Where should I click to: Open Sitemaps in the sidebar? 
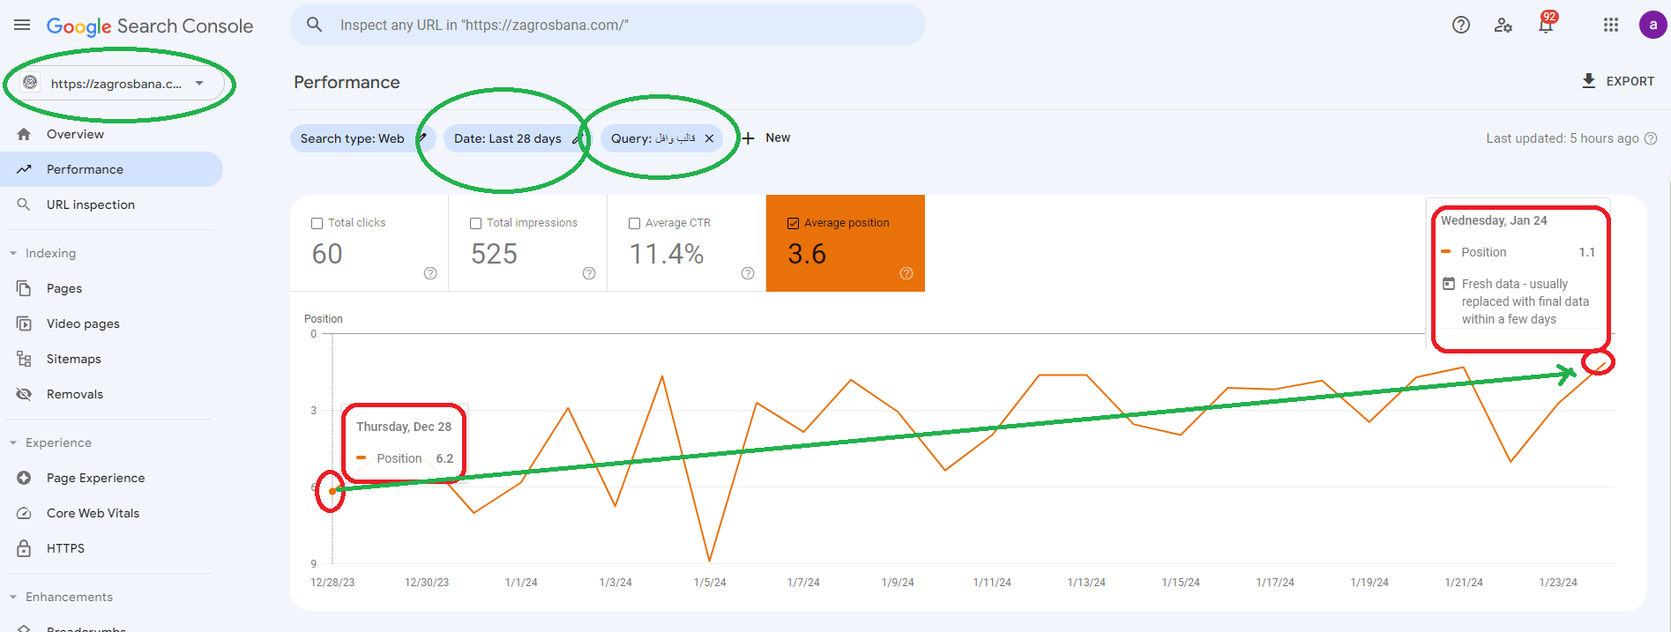[73, 359]
